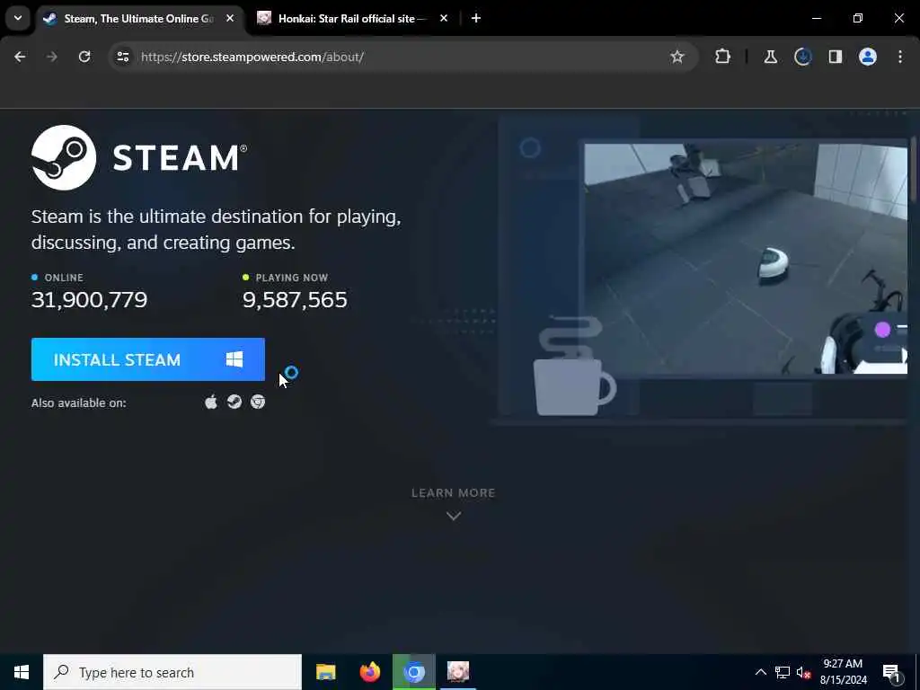Click the Steam tagline paragraph text

(x=216, y=229)
